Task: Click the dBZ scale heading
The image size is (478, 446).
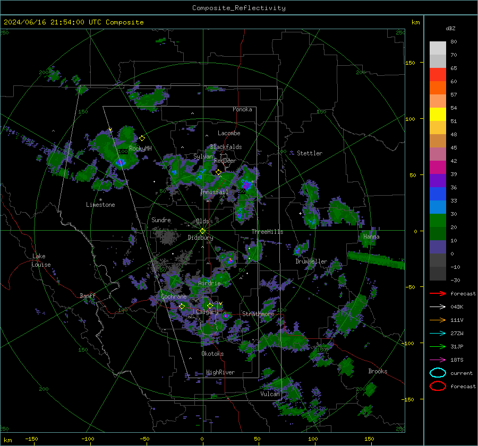Action: [x=450, y=29]
